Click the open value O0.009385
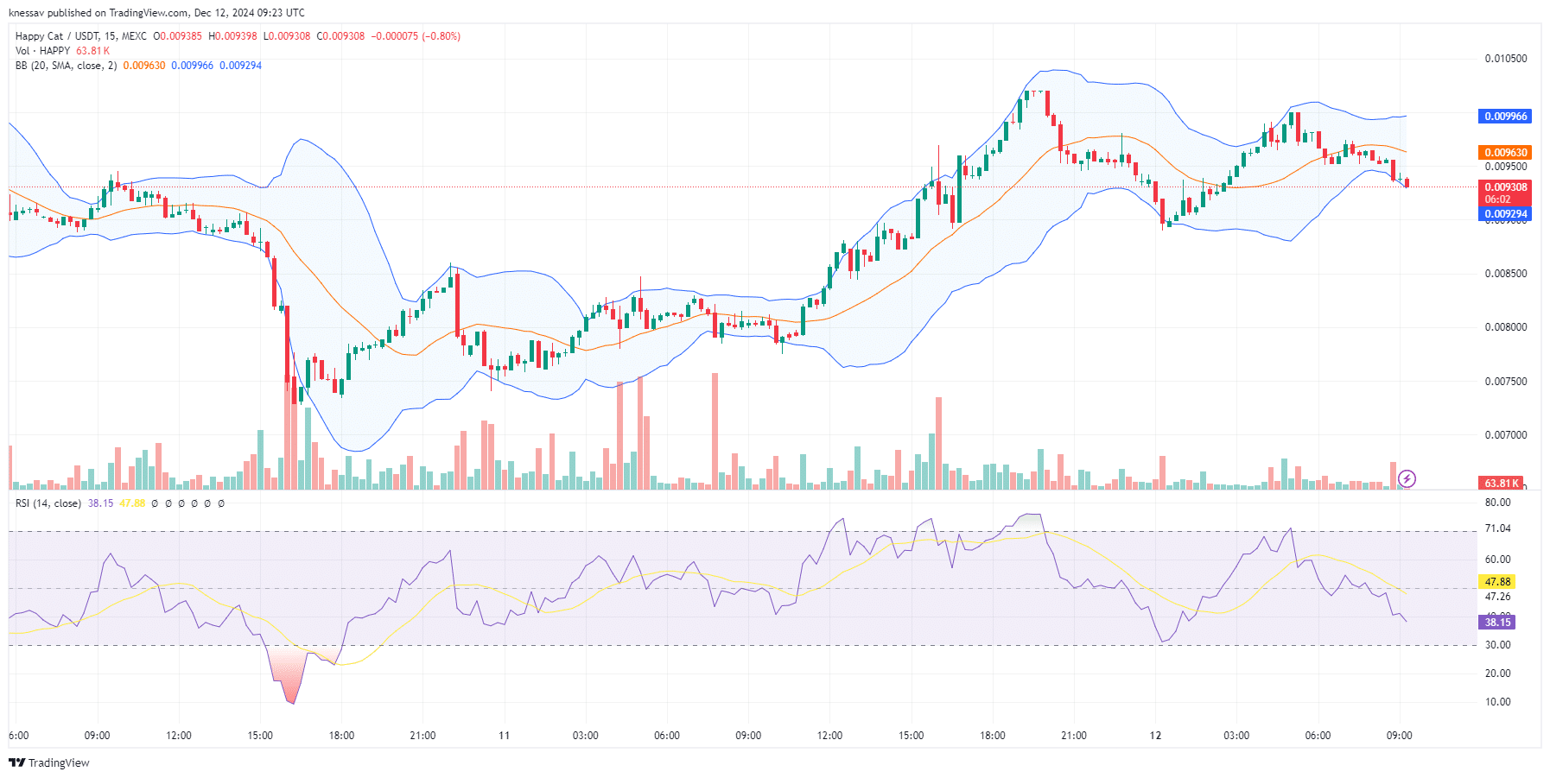 coord(177,36)
